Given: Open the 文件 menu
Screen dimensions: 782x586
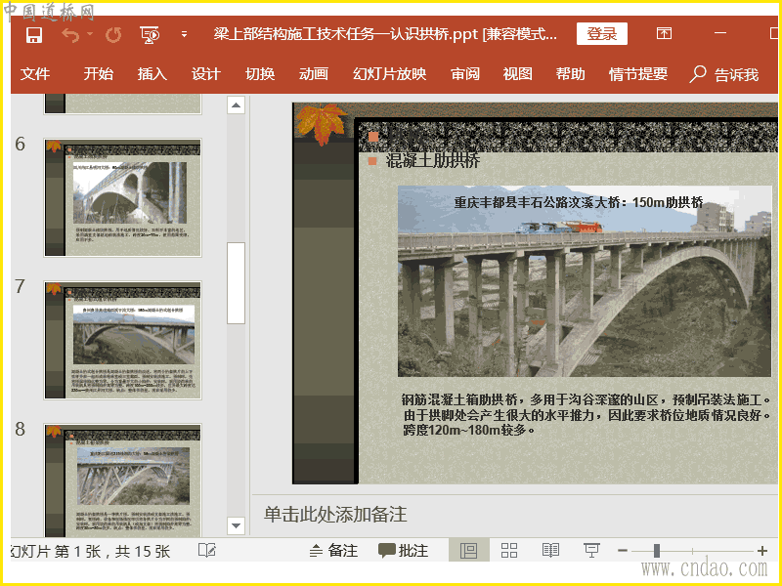Looking at the screenshot, I should tap(35, 74).
